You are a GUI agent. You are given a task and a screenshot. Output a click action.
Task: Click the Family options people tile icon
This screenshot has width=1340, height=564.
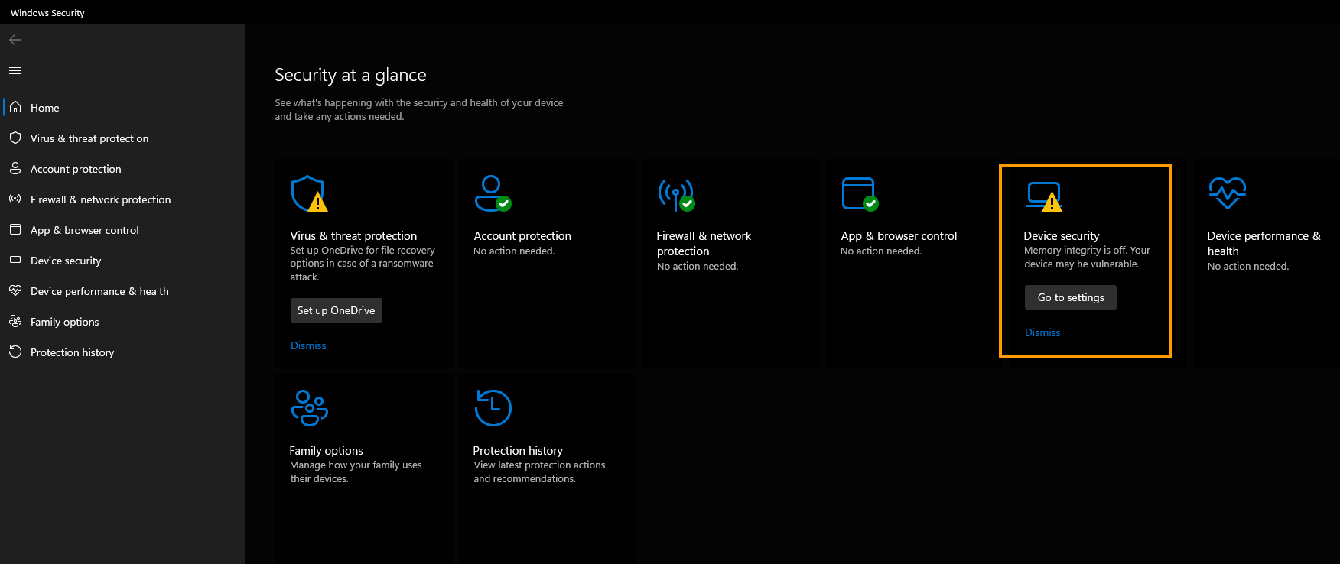310,408
